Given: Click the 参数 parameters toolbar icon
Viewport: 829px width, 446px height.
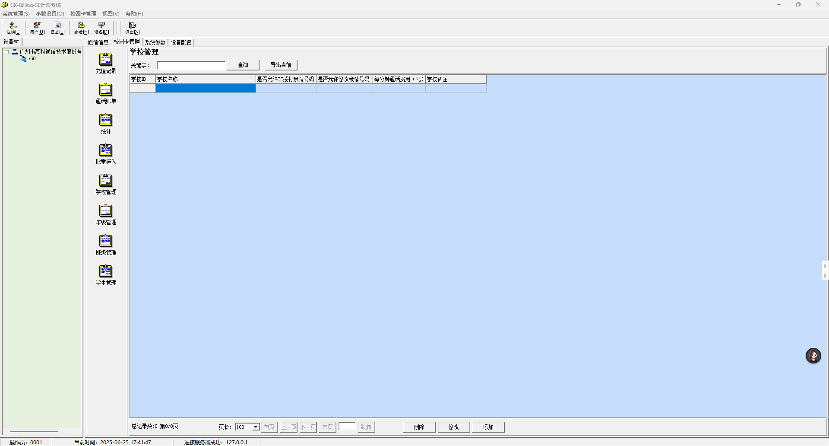Looking at the screenshot, I should click(x=81, y=28).
